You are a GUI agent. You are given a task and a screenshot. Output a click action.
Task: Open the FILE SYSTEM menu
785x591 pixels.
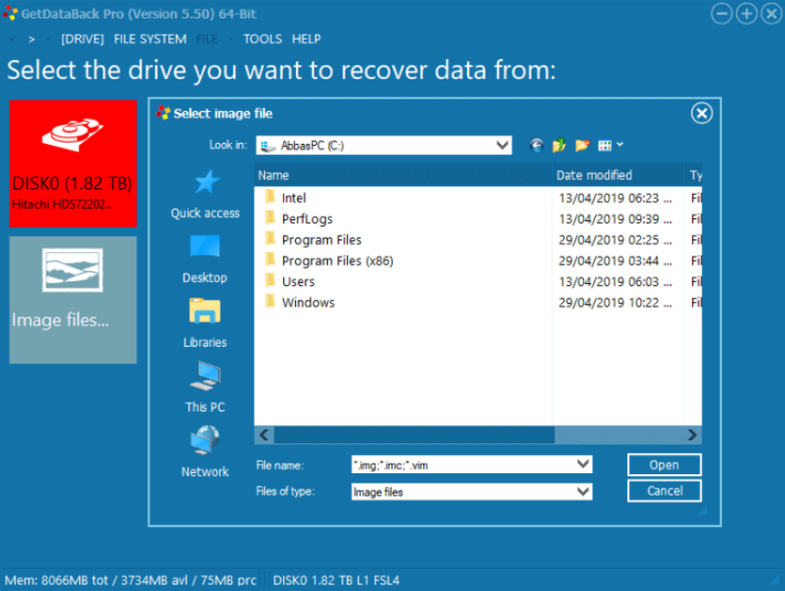coord(150,40)
